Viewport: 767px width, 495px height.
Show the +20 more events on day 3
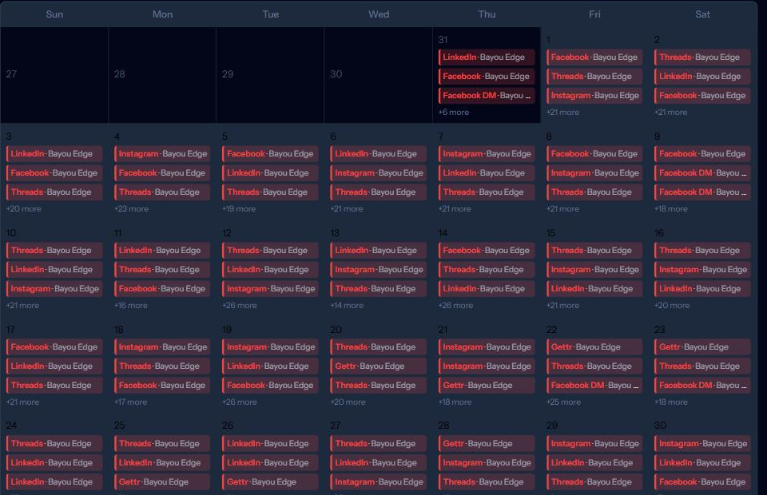coord(23,208)
